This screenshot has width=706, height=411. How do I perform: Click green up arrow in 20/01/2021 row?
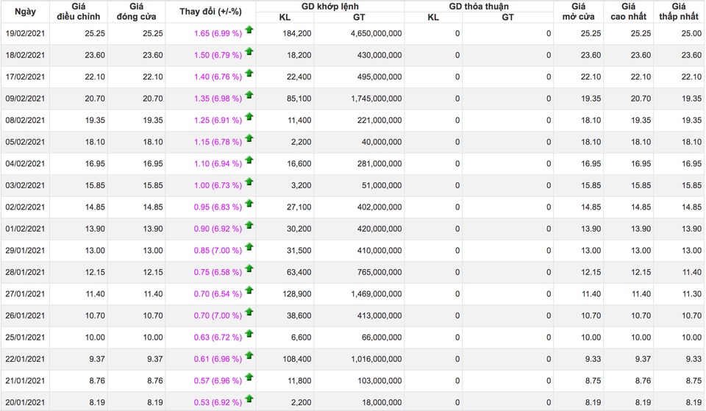(x=249, y=399)
